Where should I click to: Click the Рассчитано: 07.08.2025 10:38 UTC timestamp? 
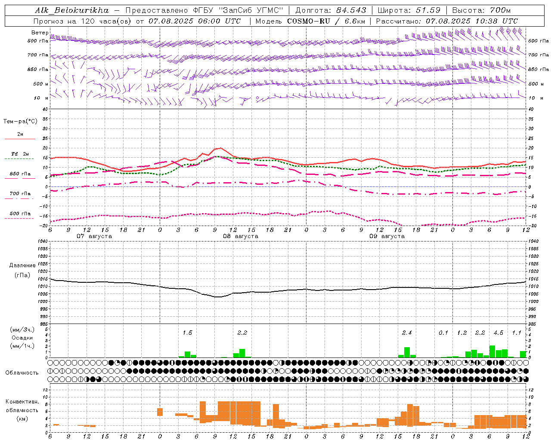(447, 21)
